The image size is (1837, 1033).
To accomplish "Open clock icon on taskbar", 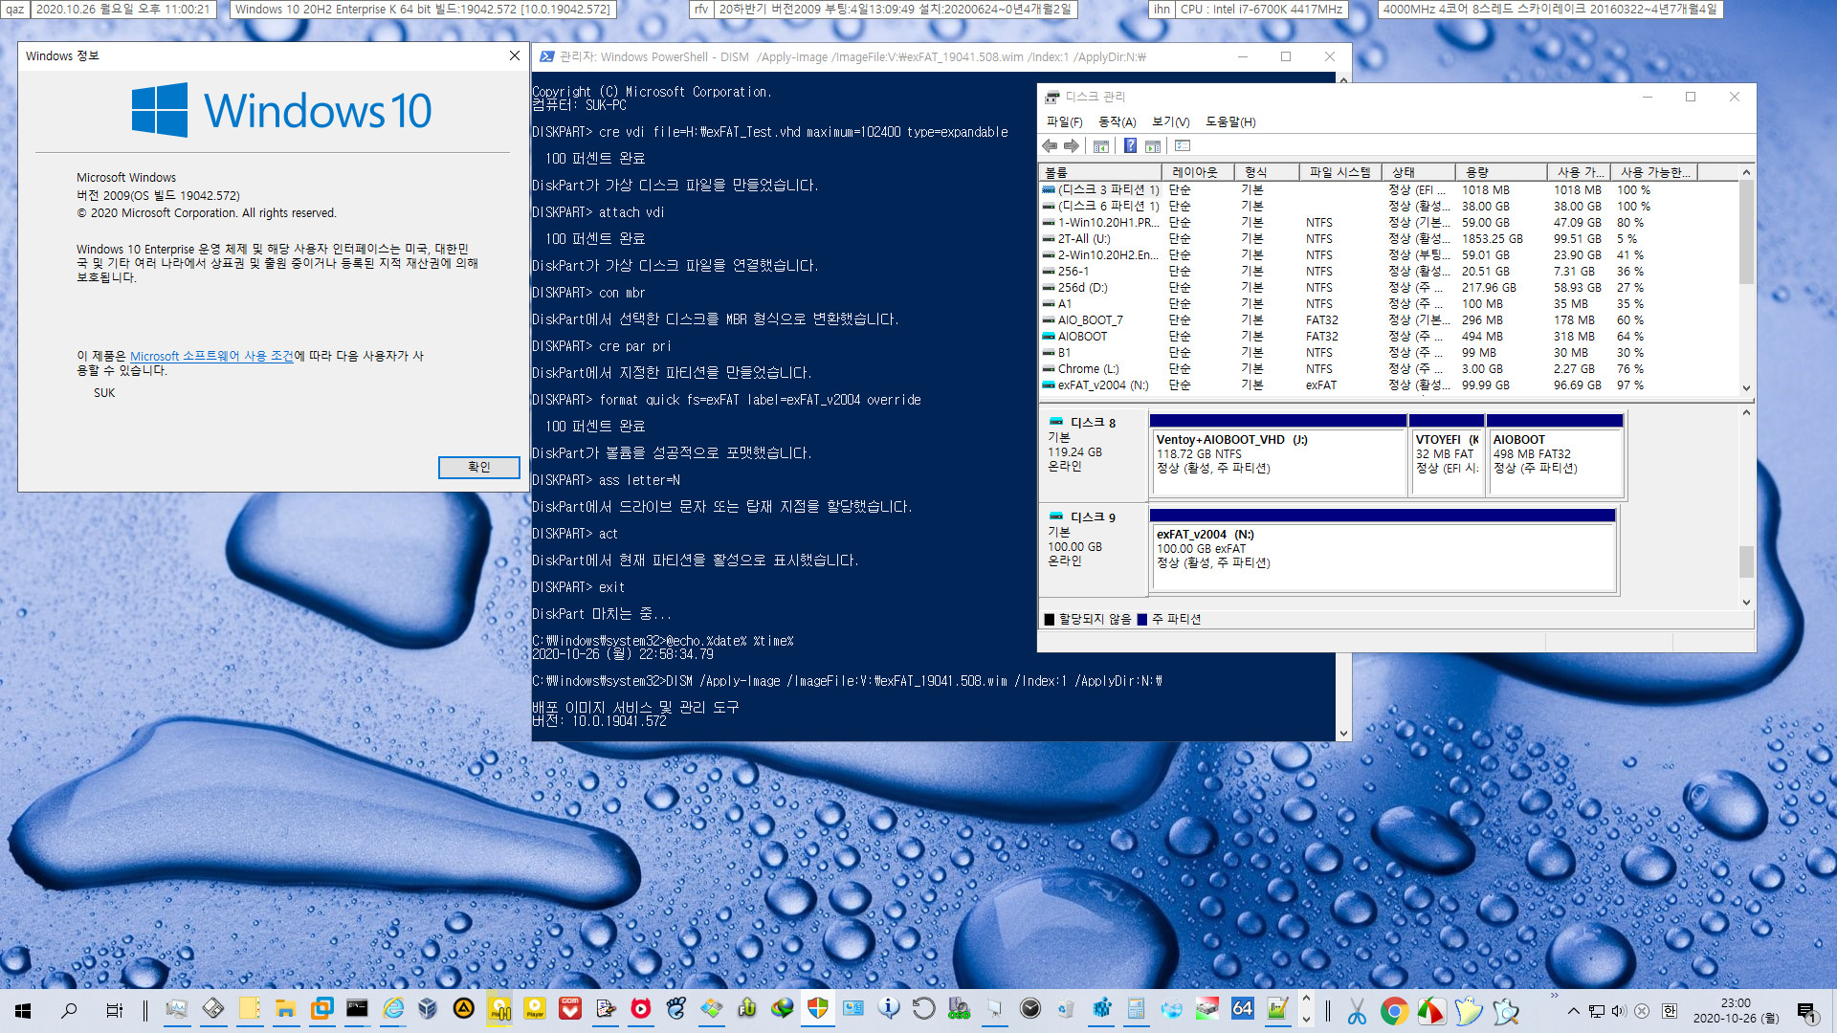I will click(1030, 1009).
